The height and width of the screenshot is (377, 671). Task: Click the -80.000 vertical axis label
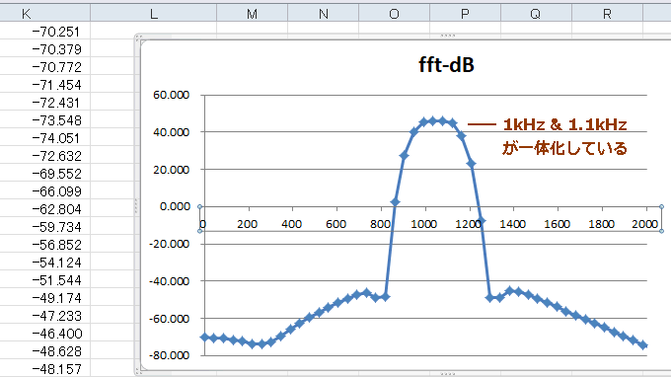(x=169, y=355)
